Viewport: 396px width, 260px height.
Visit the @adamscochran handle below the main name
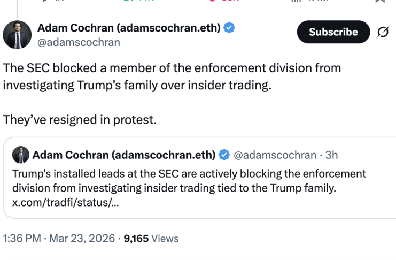pyautogui.click(x=79, y=42)
